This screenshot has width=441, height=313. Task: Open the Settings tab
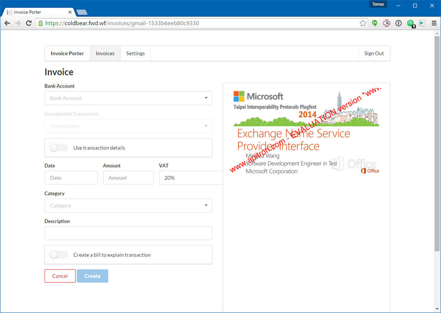click(135, 53)
